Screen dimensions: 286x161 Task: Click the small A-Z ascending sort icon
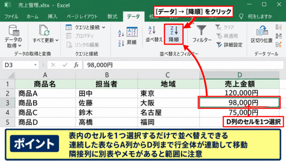click(x=121, y=33)
